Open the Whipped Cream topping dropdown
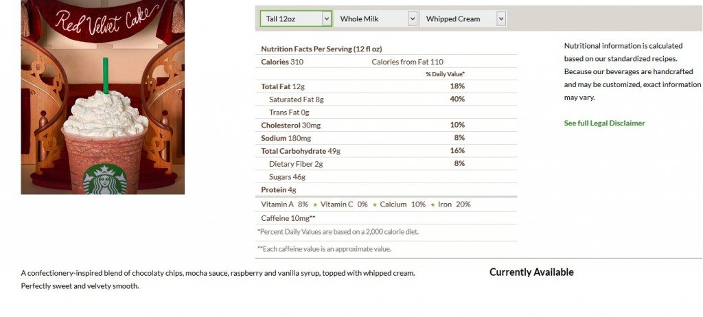The height and width of the screenshot is (317, 703). click(x=463, y=19)
